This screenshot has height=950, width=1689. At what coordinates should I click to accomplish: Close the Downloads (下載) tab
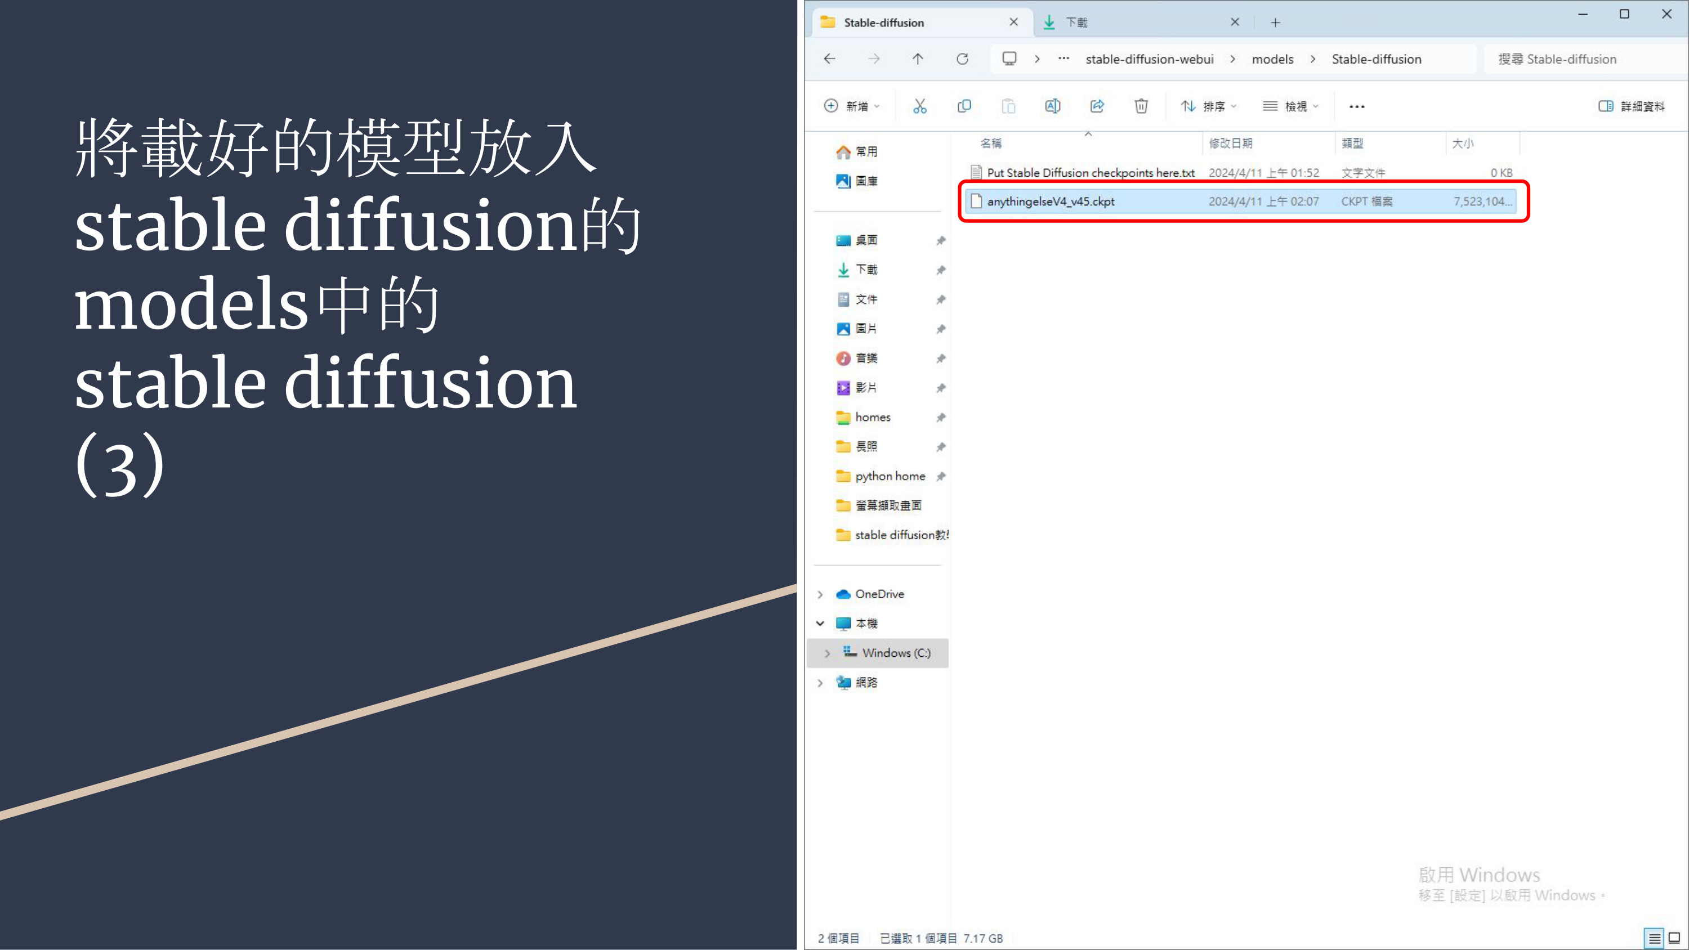tap(1235, 23)
